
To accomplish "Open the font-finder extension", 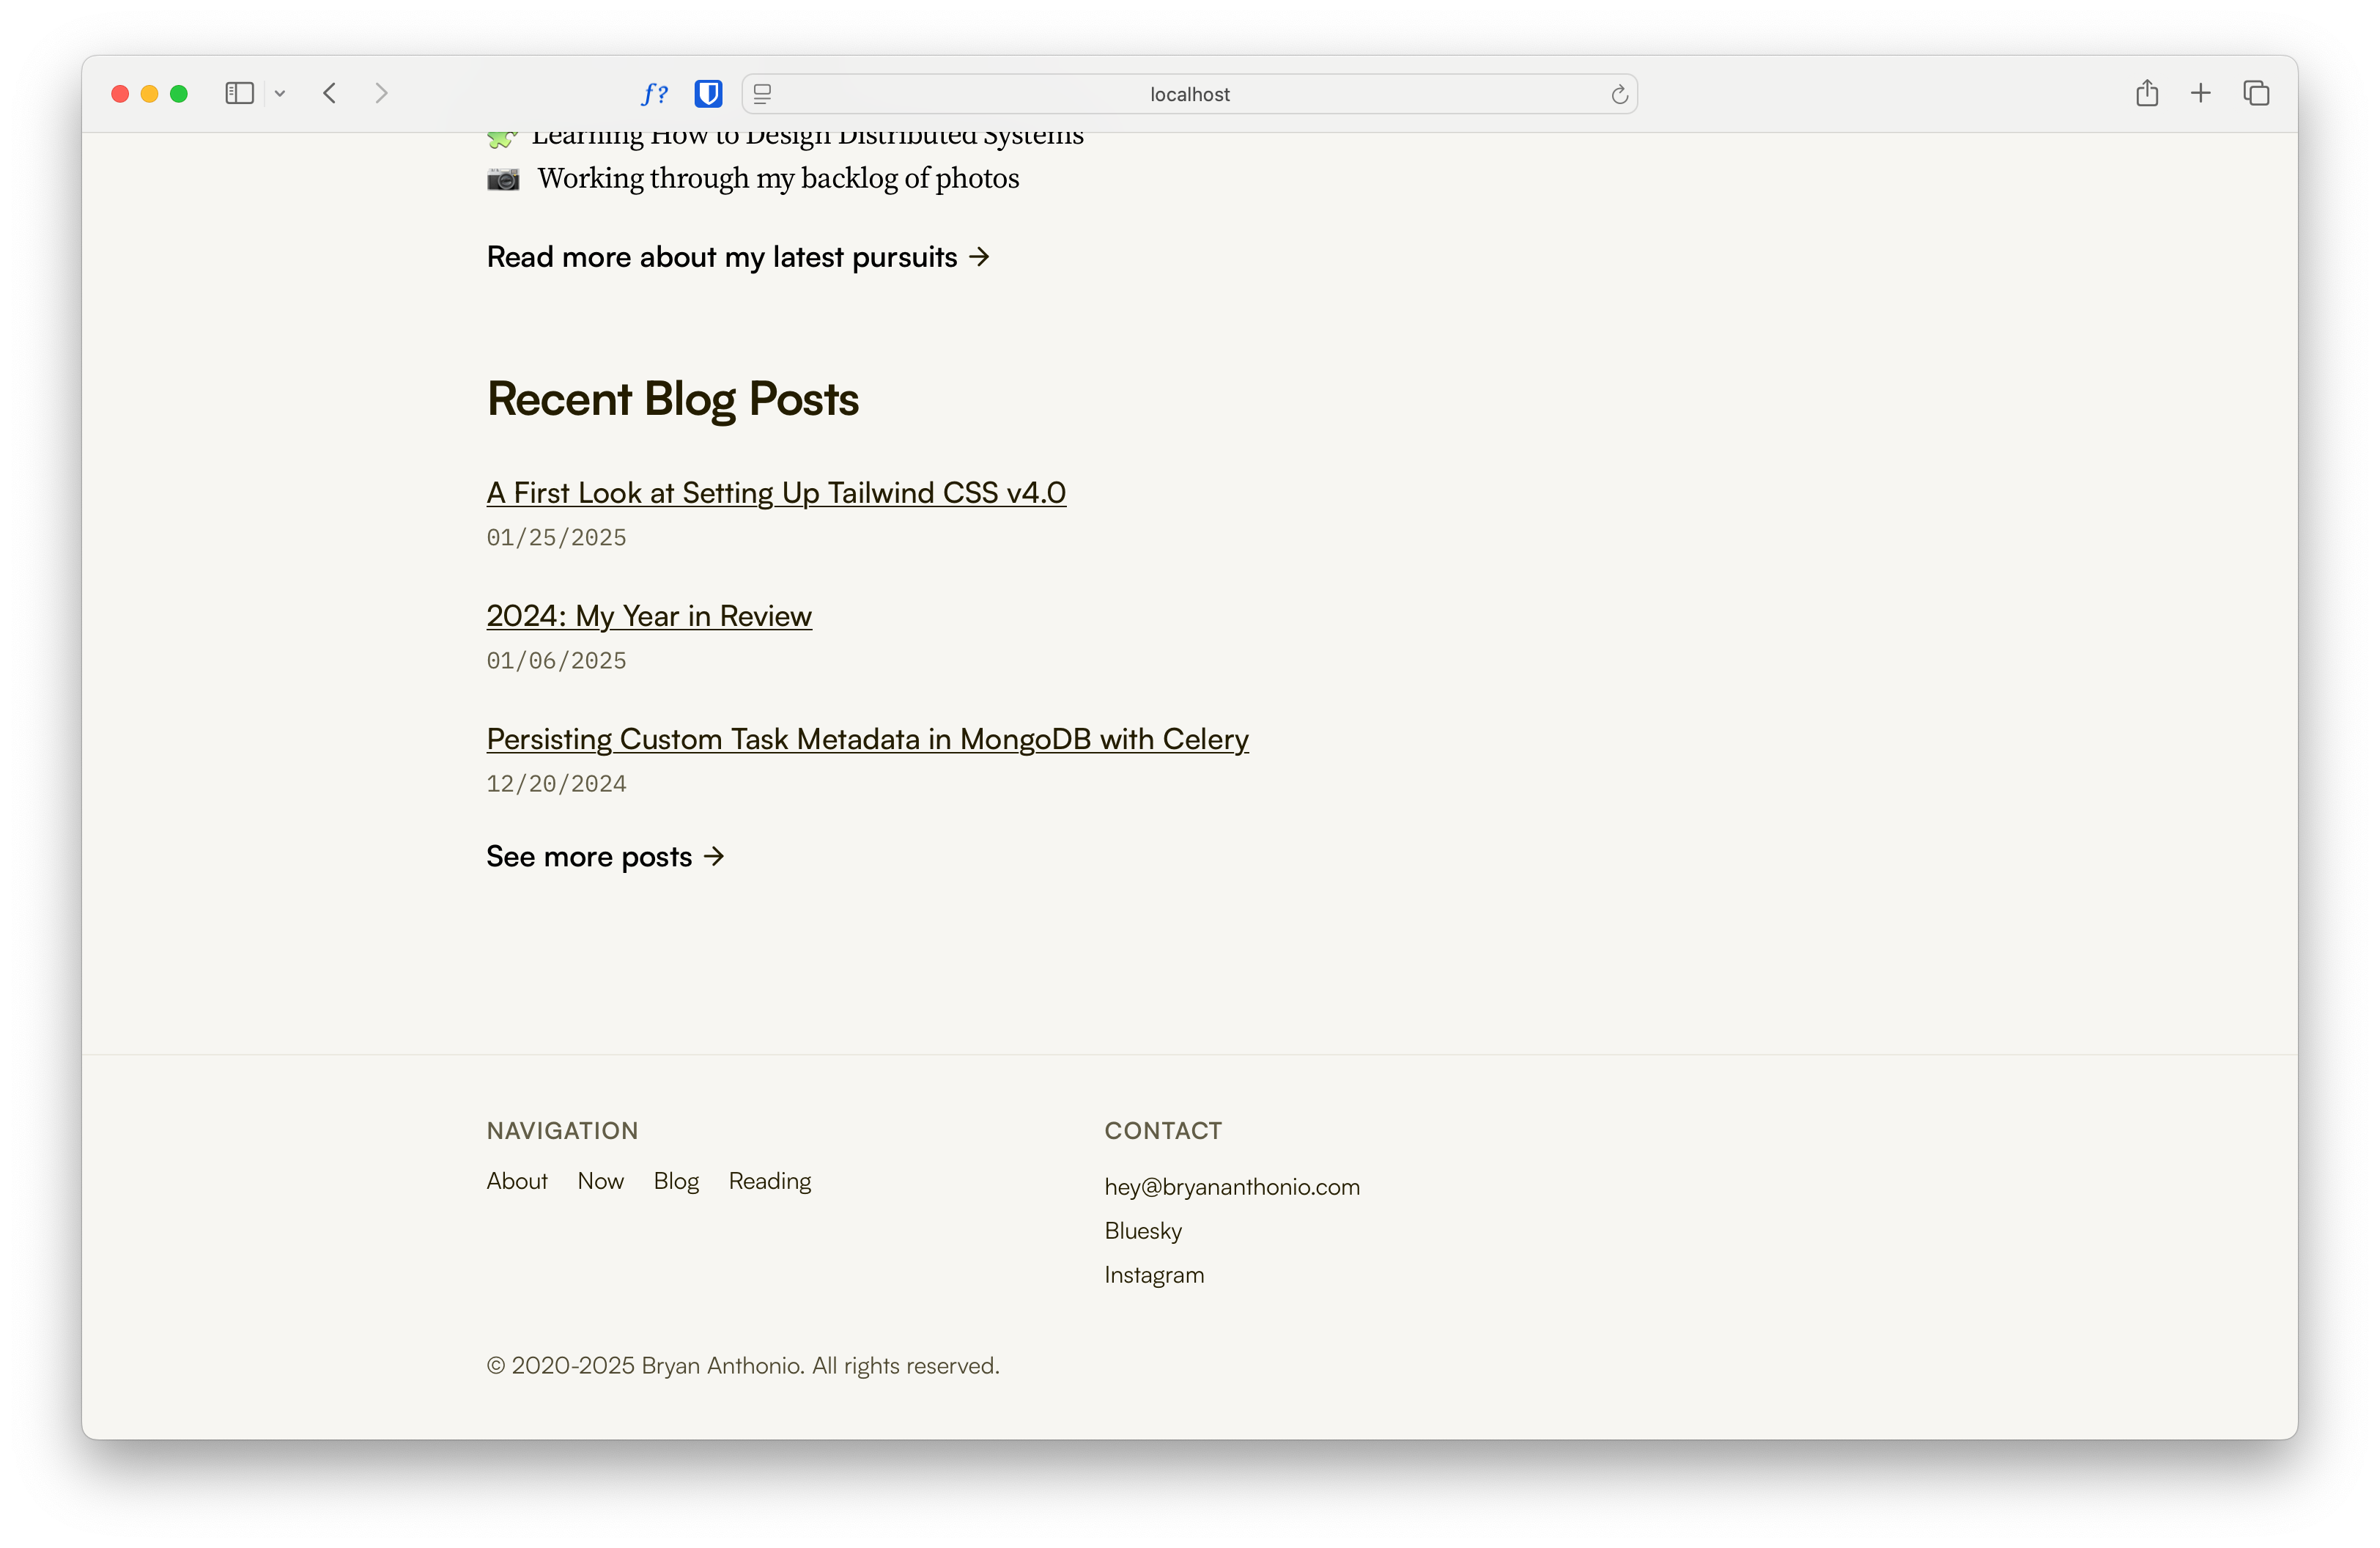I will point(656,93).
